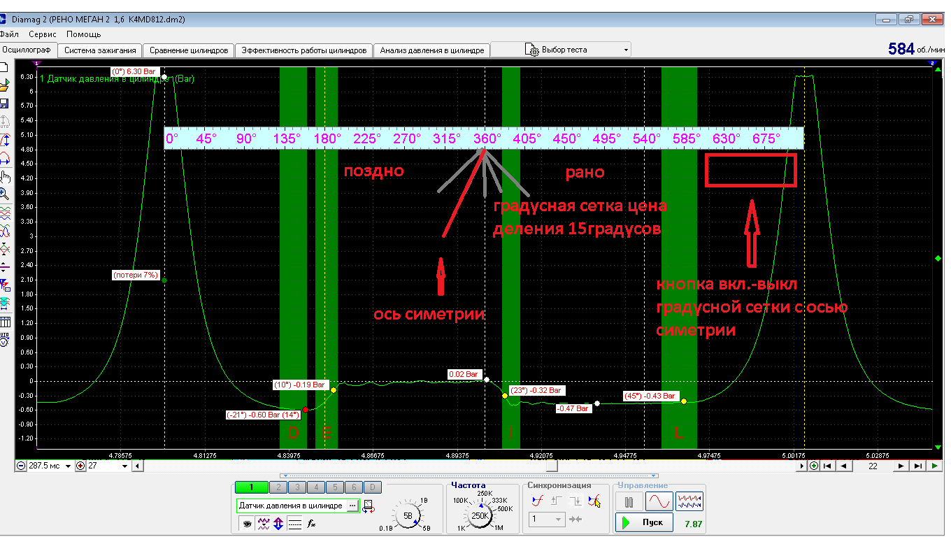Jump to last frame button
The image size is (951, 537).
point(917,466)
